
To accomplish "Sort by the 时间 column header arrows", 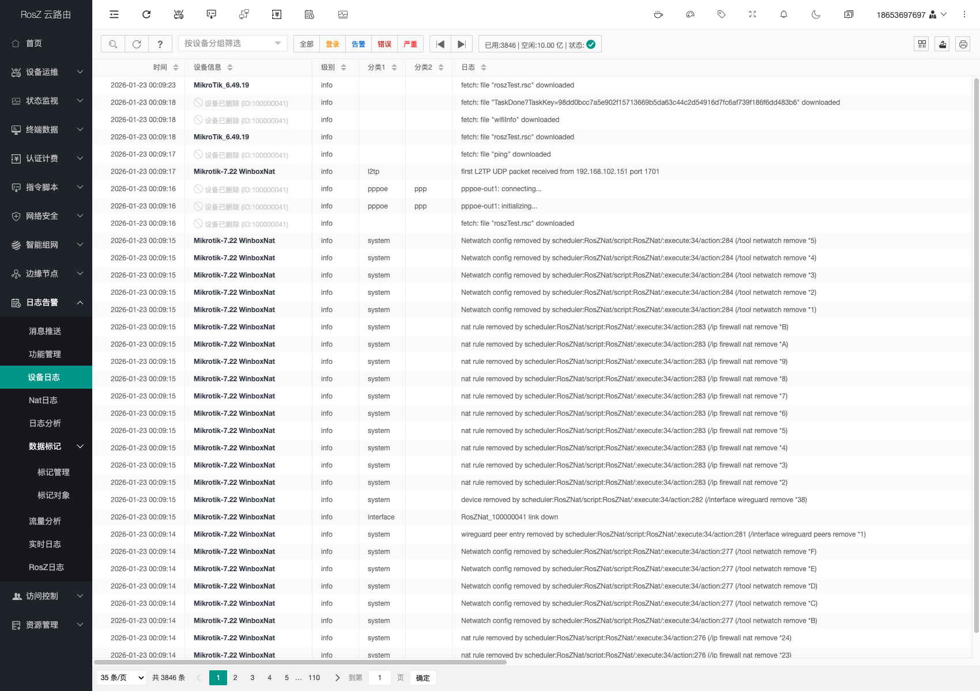I will (176, 67).
